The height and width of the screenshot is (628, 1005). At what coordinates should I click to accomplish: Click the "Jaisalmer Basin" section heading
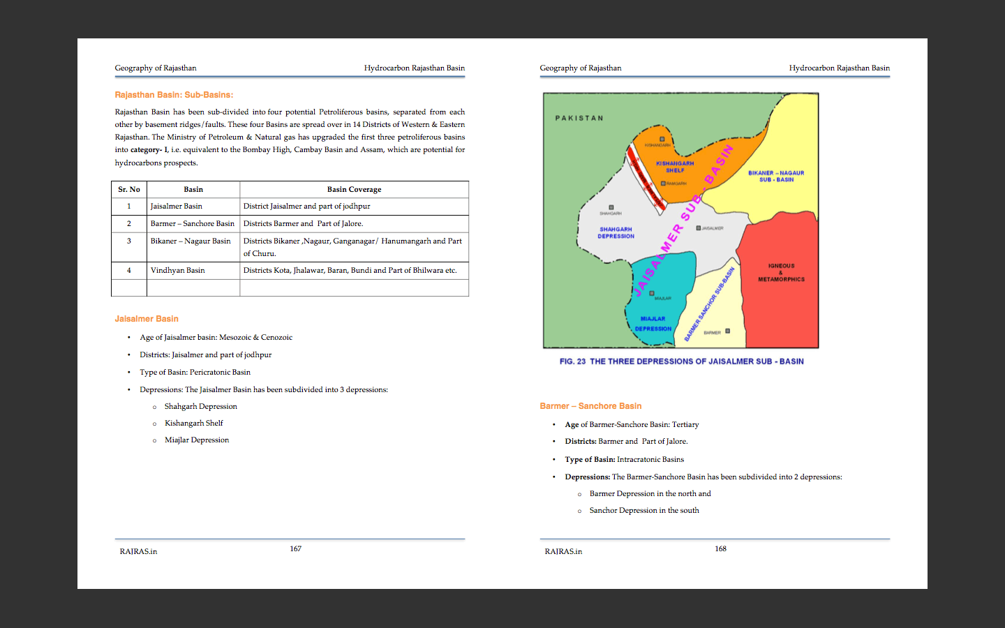point(147,318)
